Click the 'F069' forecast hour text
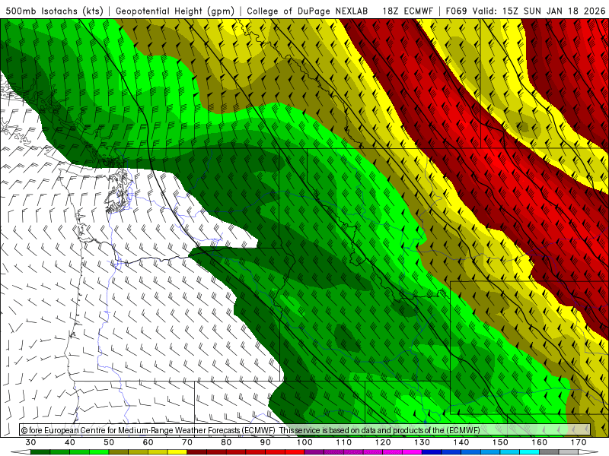This screenshot has width=609, height=456. pyautogui.click(x=458, y=11)
